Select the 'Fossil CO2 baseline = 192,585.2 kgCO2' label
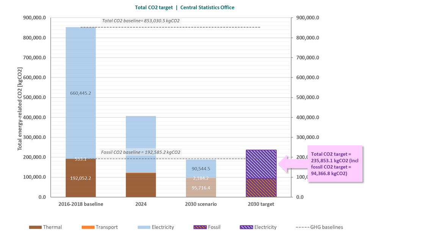 [141, 152]
